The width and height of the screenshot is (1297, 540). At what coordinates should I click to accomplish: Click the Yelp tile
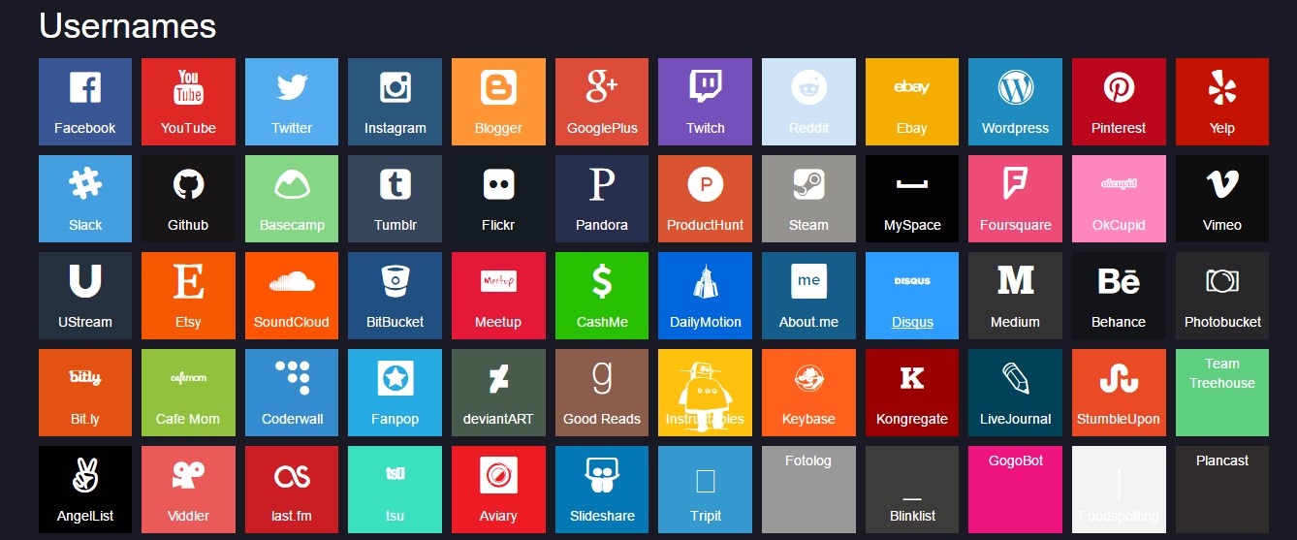(1222, 102)
